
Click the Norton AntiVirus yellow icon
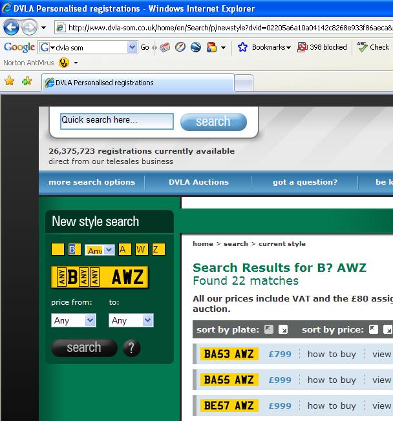point(64,63)
